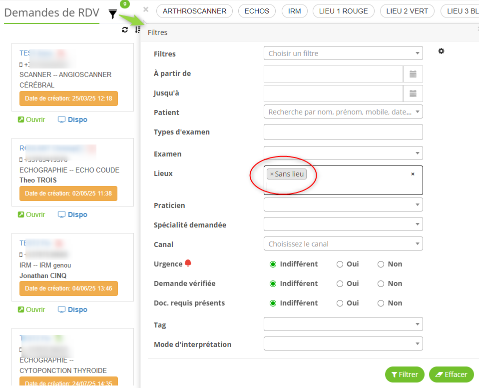The image size is (479, 388).
Task: Open the Praticien dropdown
Action: click(343, 205)
